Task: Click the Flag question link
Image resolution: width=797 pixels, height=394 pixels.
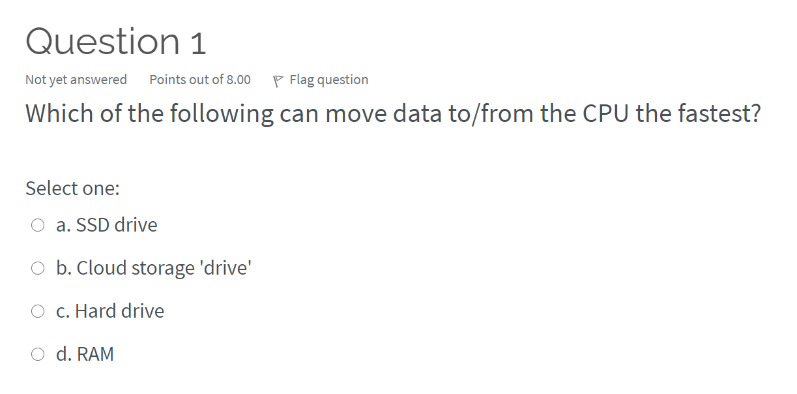Action: pyautogui.click(x=328, y=79)
